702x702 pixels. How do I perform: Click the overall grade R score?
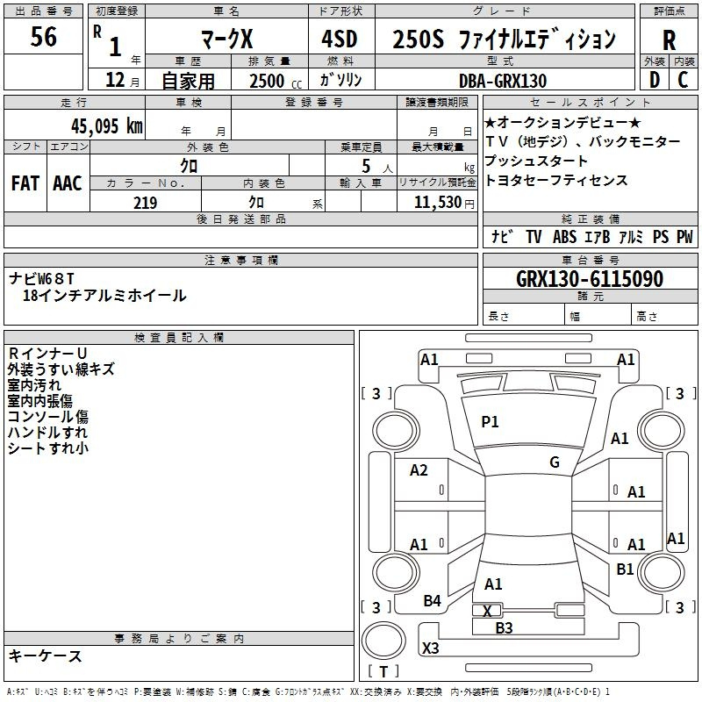click(669, 39)
